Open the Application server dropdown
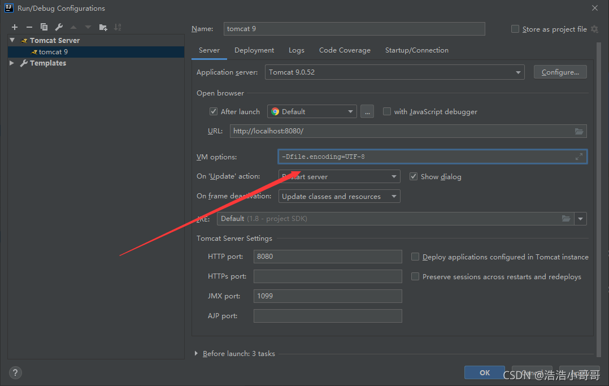The width and height of the screenshot is (609, 386). 394,72
